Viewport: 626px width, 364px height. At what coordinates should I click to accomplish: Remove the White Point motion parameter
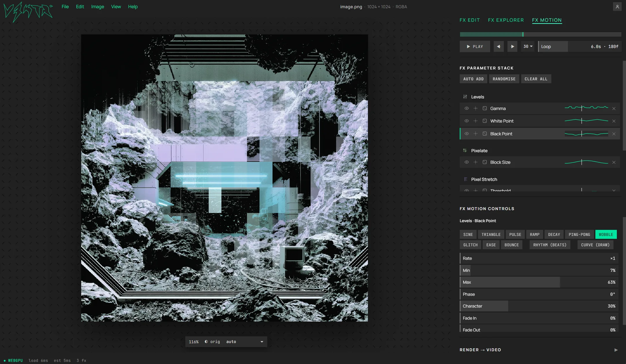click(614, 121)
